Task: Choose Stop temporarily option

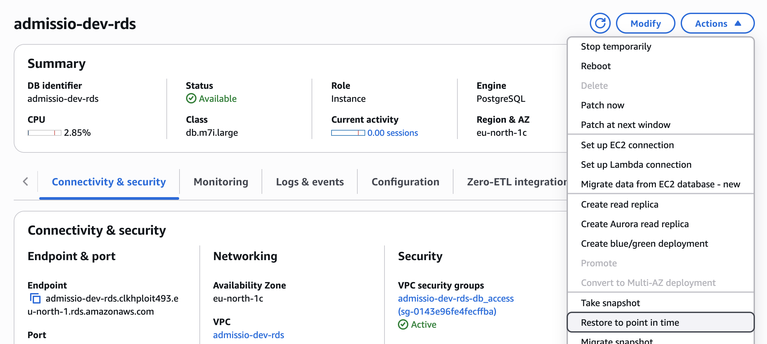Action: 616,46
